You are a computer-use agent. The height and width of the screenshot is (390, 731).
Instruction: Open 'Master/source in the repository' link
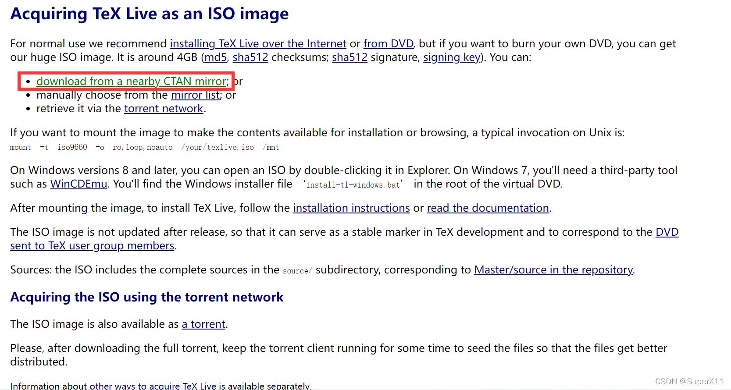coord(553,270)
